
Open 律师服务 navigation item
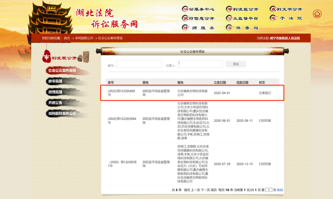(x=198, y=28)
